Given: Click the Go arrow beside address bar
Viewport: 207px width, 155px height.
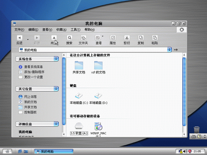Looking at the screenshot, I should coord(176,50).
